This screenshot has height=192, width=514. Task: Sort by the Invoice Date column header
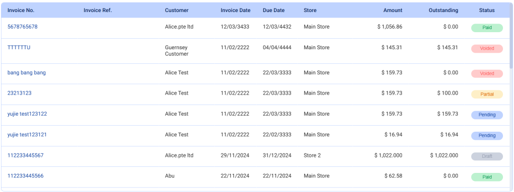(x=235, y=10)
